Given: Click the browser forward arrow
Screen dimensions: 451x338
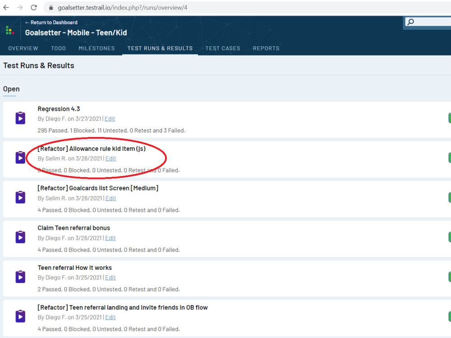Looking at the screenshot, I should (x=20, y=8).
